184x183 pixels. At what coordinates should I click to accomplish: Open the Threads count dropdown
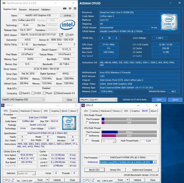tap(109, 141)
